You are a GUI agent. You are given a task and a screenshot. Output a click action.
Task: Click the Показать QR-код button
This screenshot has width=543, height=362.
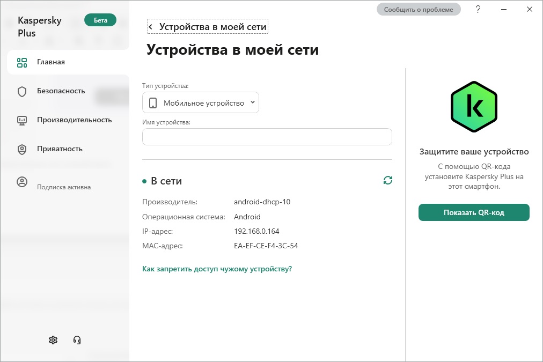[474, 212]
